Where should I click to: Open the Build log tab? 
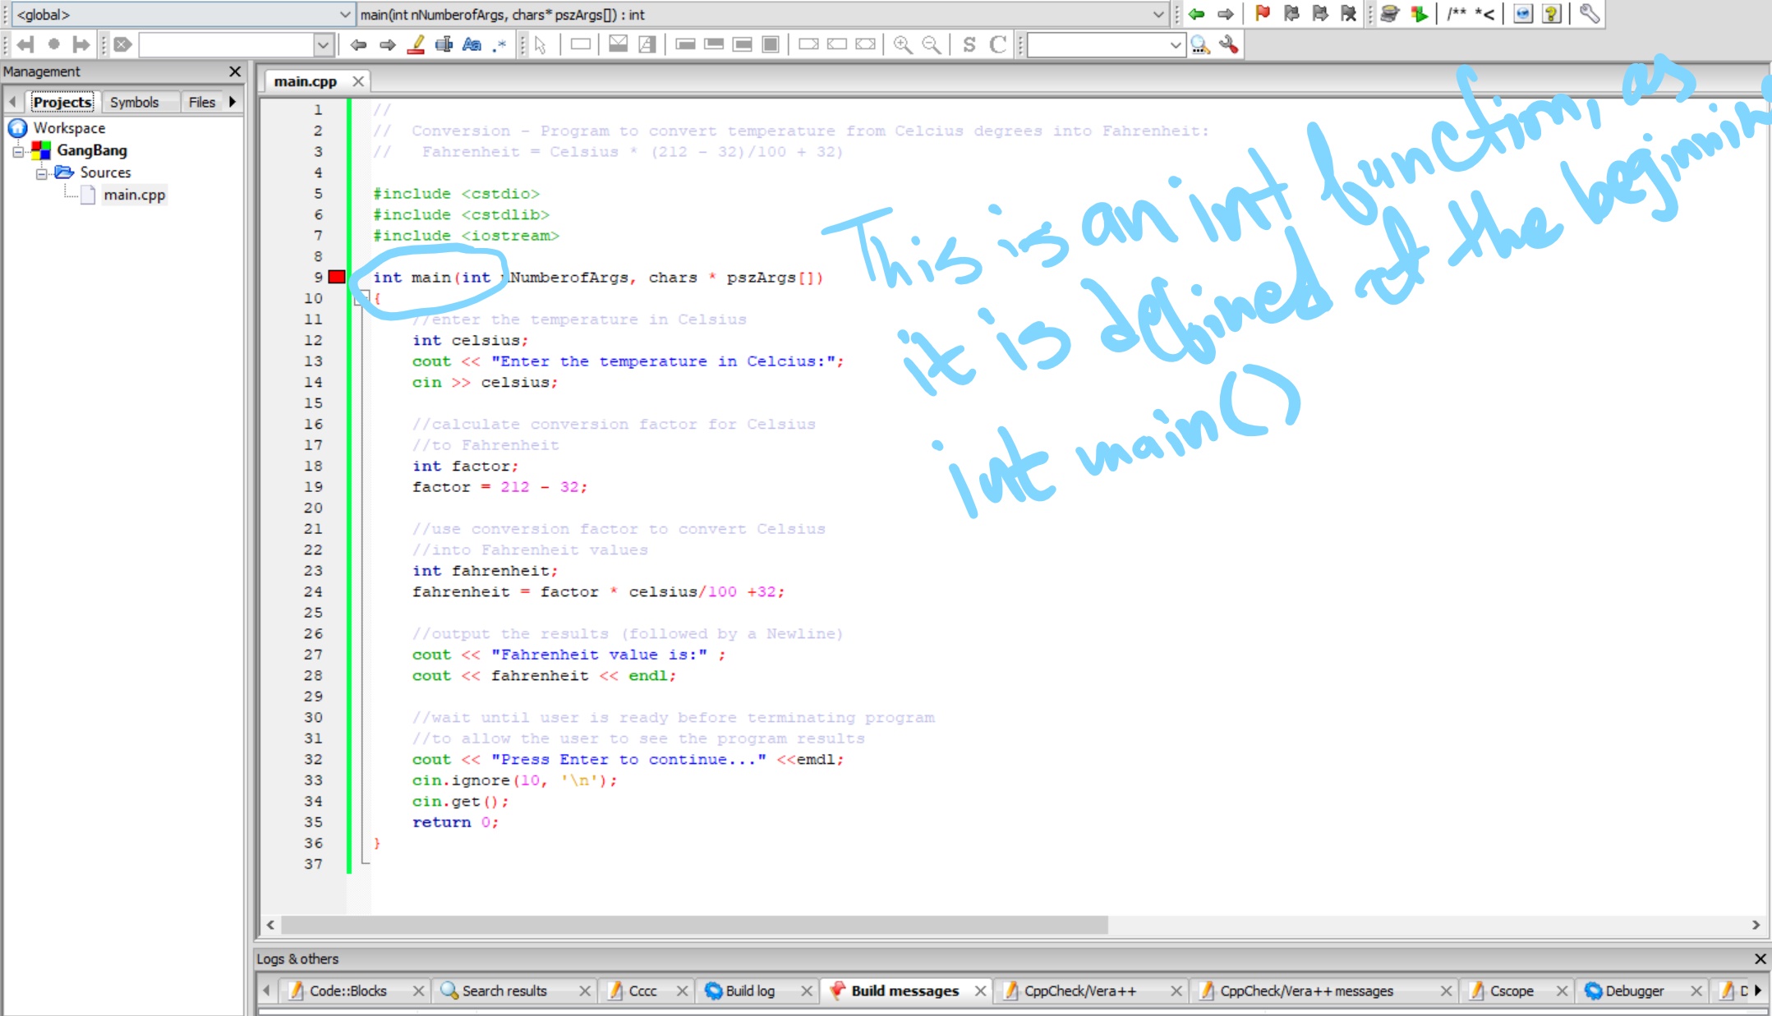pyautogui.click(x=749, y=991)
